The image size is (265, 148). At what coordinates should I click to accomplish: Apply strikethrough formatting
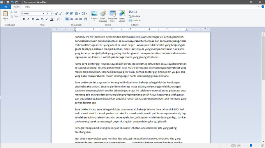37,19
